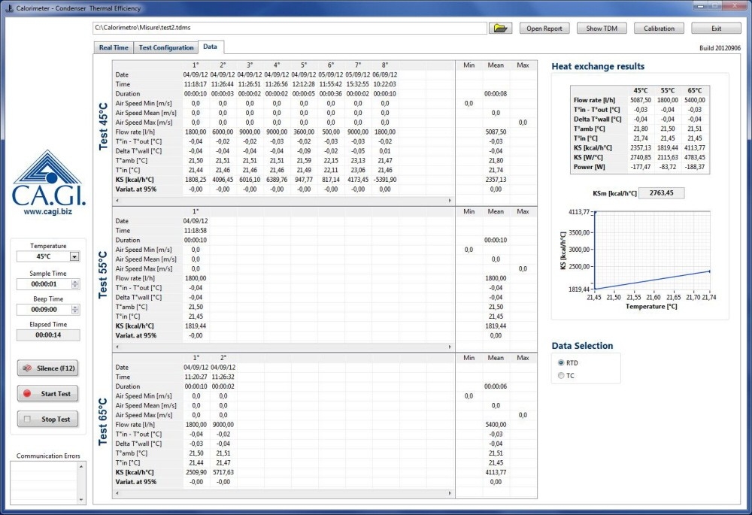This screenshot has width=752, height=515.
Task: Click the mean duration 00:00:06 in Test 65°C
Action: tap(496, 386)
